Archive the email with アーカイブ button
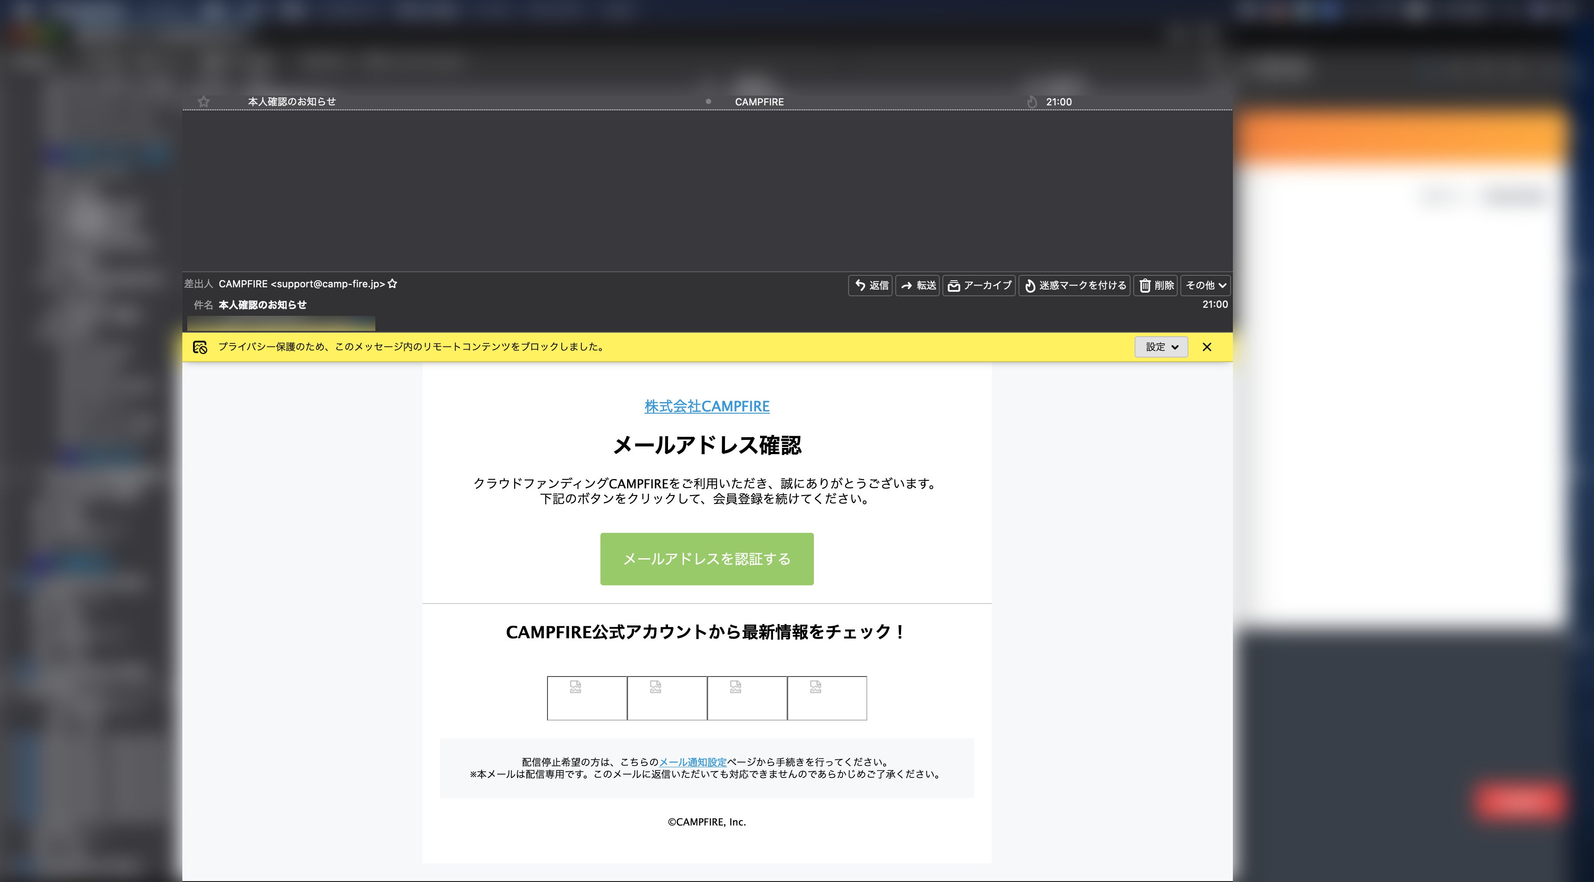The height and width of the screenshot is (882, 1594). click(x=979, y=286)
